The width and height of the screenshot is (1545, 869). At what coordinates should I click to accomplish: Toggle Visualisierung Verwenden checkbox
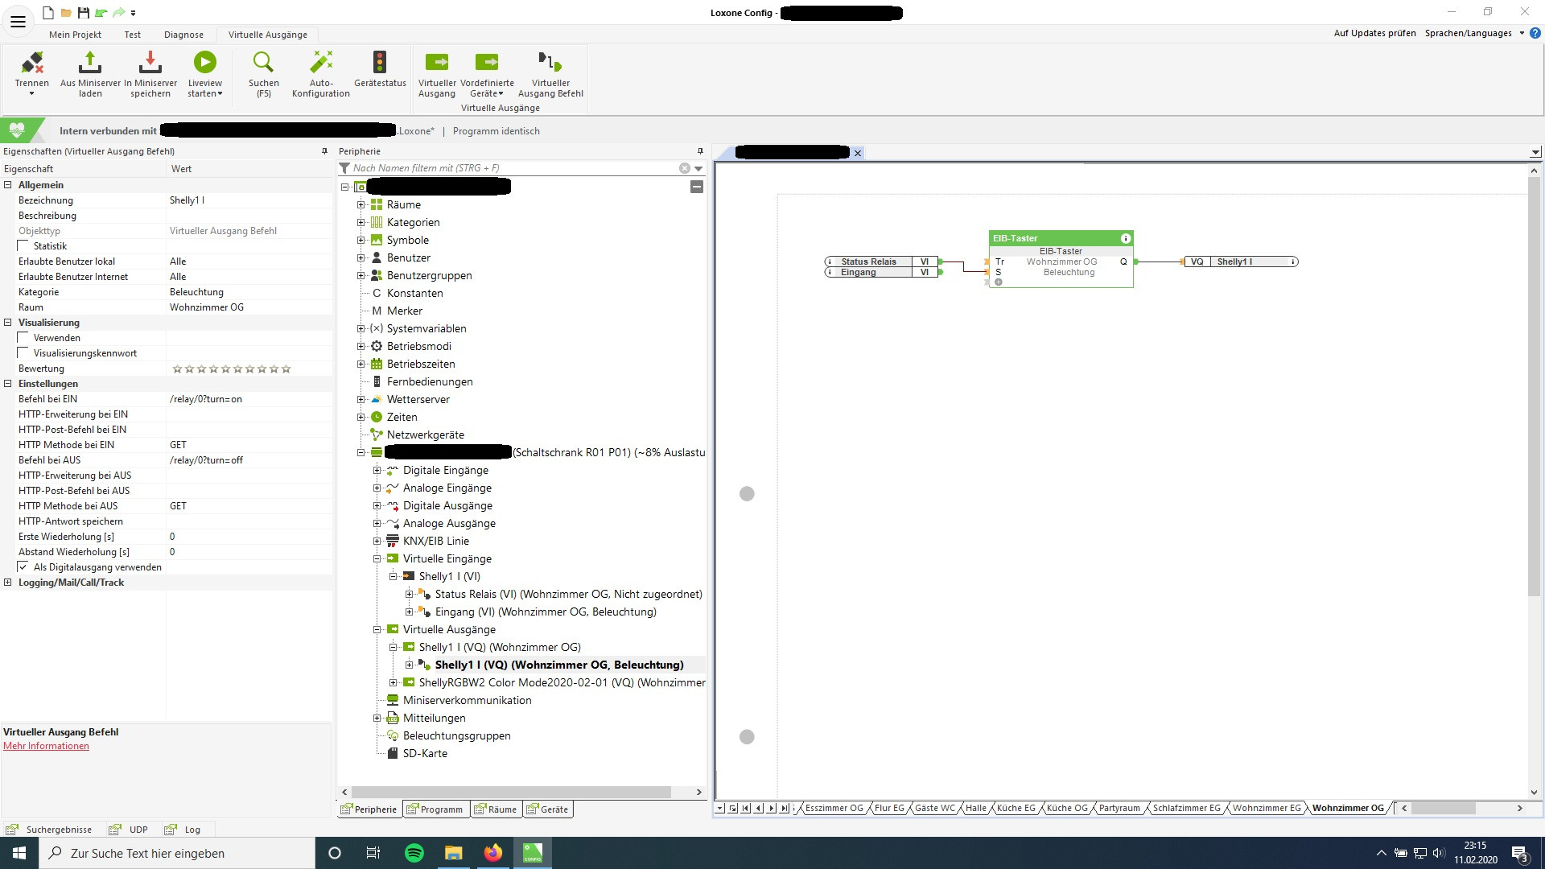(x=23, y=338)
